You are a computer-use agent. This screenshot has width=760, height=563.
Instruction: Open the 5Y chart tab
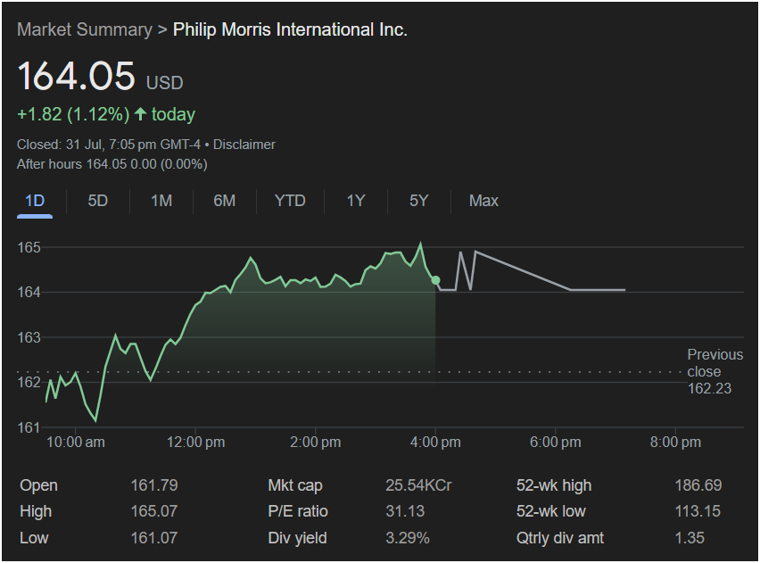pos(419,201)
